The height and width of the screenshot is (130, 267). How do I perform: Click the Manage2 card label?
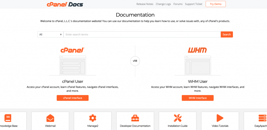click(x=93, y=126)
